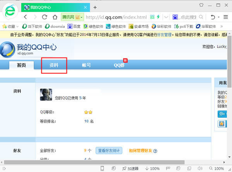This screenshot has width=232, height=172.
Task: Click the undo closed tab icon
Action: 213,17
